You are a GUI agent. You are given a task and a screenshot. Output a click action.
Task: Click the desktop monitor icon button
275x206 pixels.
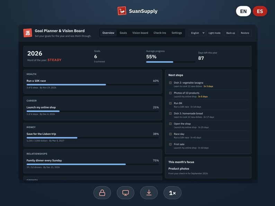(x=126, y=193)
